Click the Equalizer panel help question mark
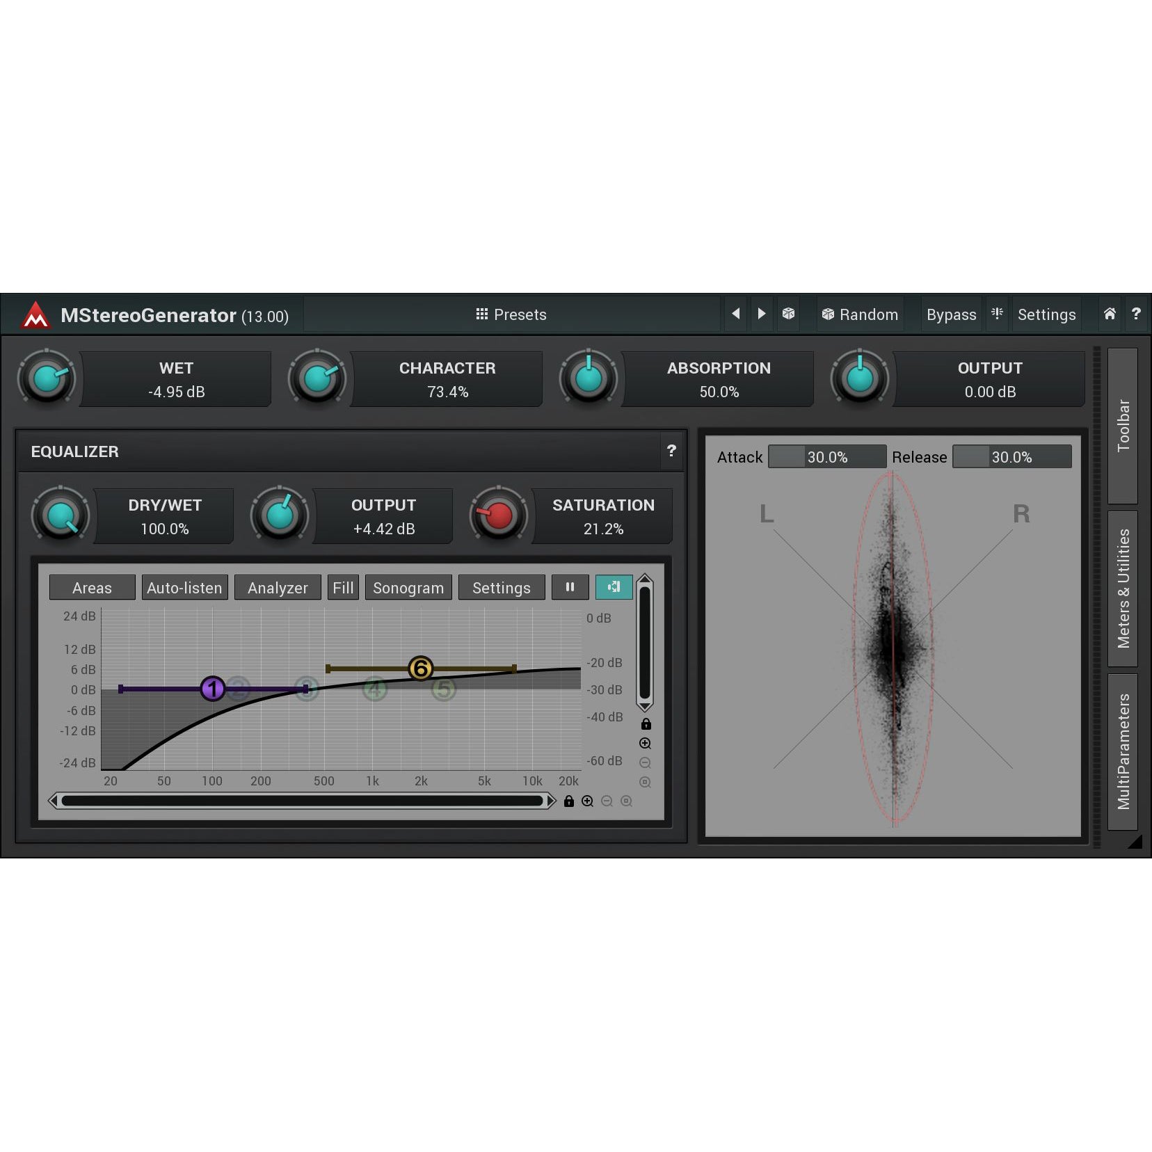Viewport: 1152px width, 1152px height. pos(671,451)
